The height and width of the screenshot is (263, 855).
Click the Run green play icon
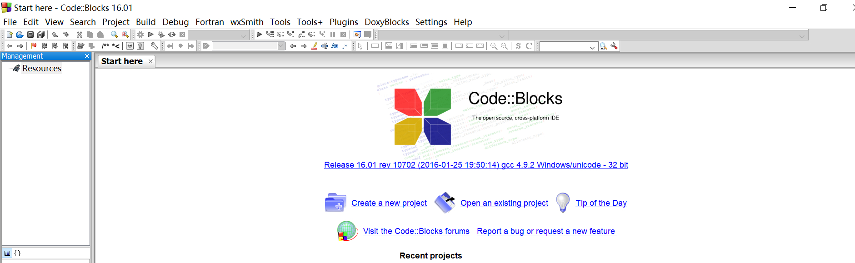tap(151, 35)
